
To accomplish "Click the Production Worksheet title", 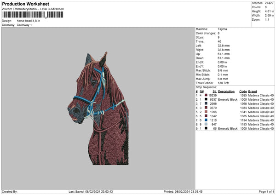I will click(25, 4).
